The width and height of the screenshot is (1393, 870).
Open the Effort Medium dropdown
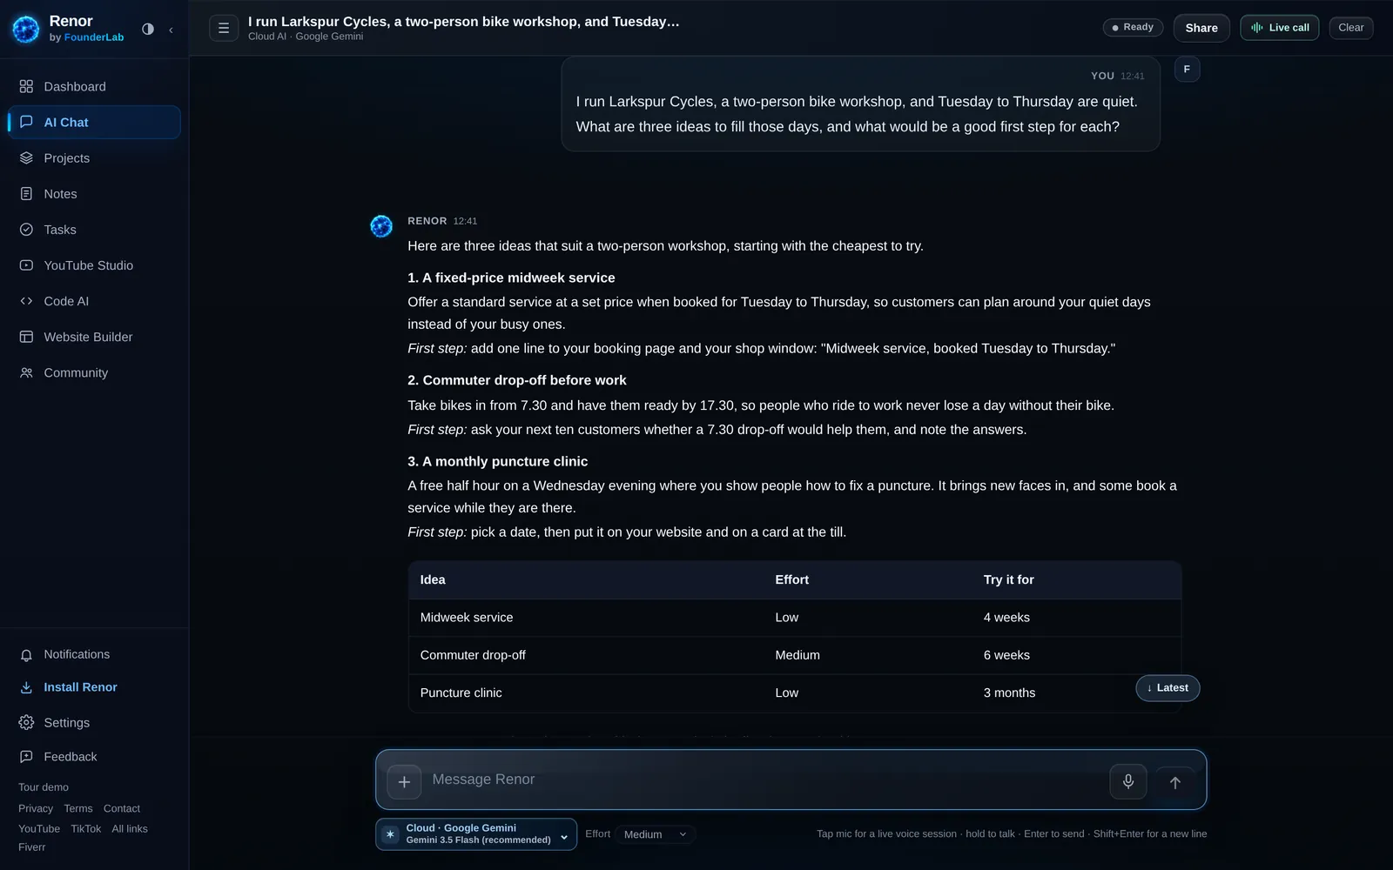655,834
